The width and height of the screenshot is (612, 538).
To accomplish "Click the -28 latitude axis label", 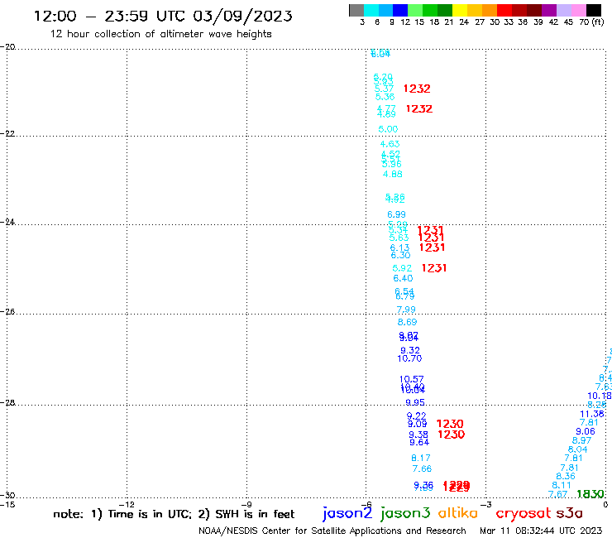I will pos(7,402).
